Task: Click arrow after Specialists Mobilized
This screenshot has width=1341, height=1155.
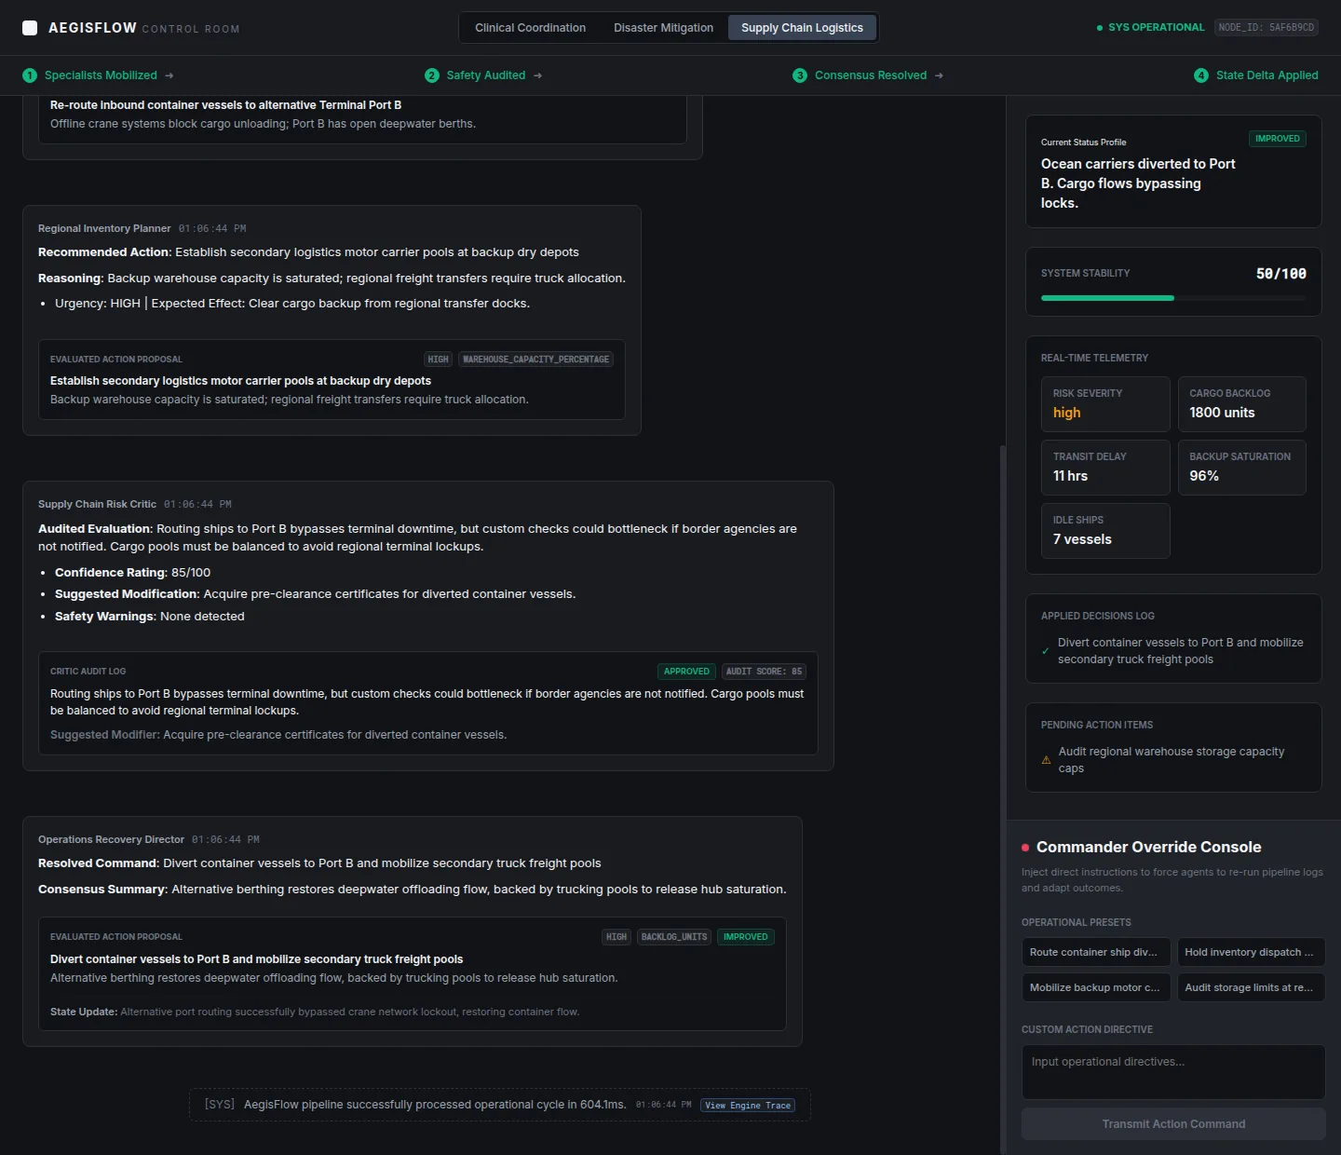Action: (x=169, y=75)
